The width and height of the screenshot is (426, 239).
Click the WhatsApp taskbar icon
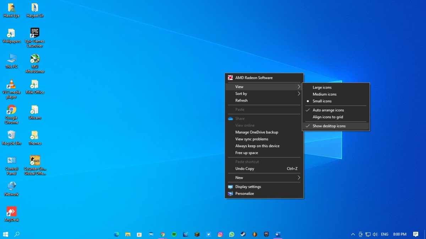pos(232,234)
